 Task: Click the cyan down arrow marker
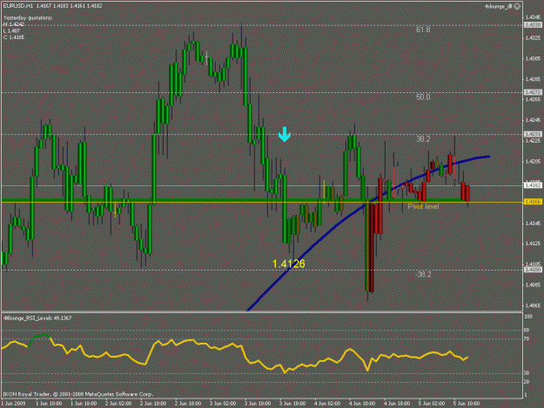coord(285,135)
